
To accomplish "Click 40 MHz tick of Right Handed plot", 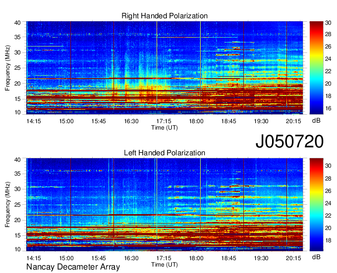I will click(x=17, y=23).
